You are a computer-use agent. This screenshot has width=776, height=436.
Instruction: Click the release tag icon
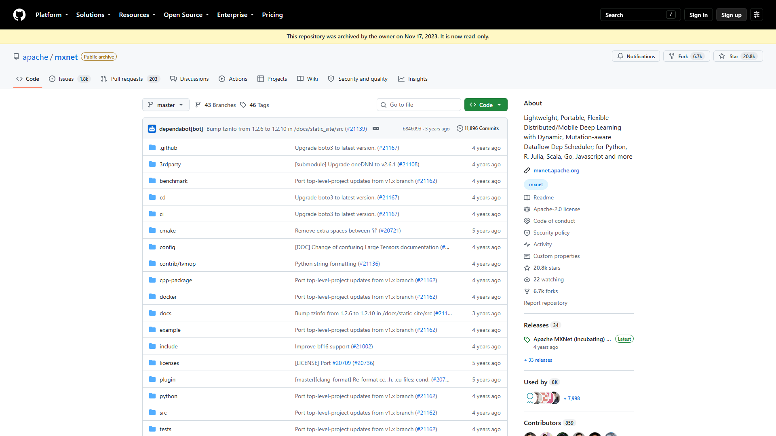pos(527,340)
